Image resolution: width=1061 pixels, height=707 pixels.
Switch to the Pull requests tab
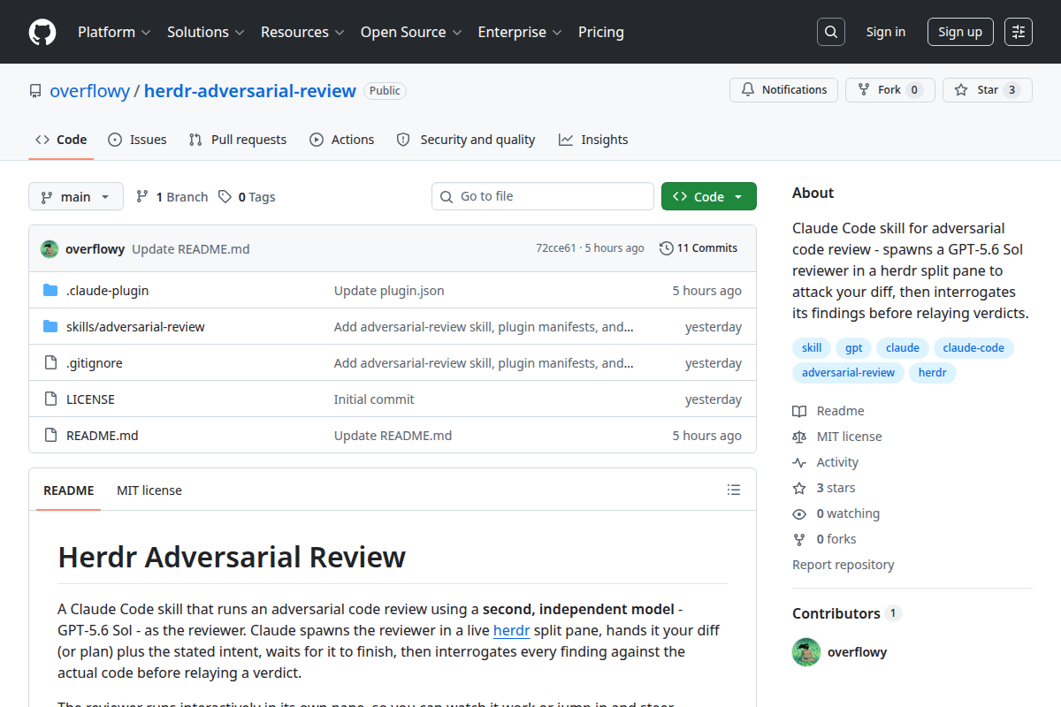point(238,140)
